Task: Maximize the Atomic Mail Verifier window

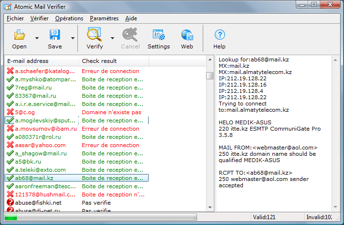Action: (314, 5)
